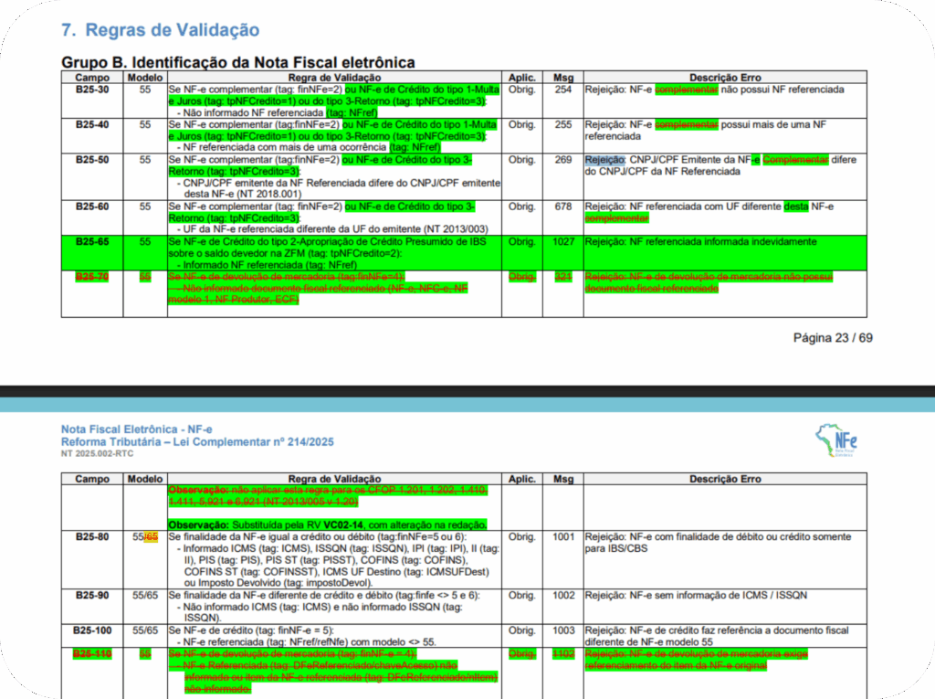
Task: Select the B25-50 field cell
Action: 91,160
